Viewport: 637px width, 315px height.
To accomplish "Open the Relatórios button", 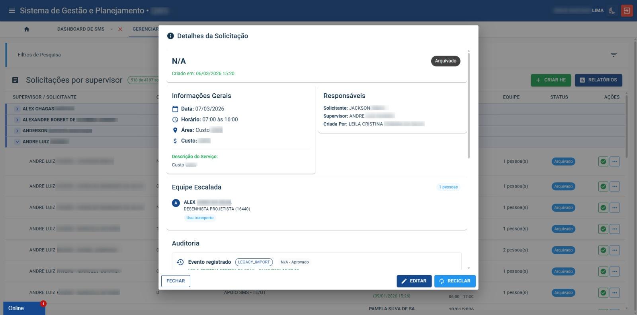I will click(x=598, y=80).
